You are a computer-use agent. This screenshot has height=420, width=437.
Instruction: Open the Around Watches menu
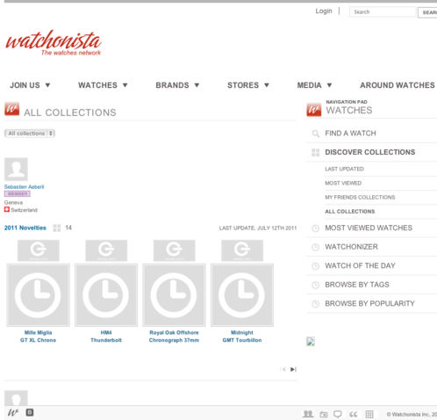point(398,85)
